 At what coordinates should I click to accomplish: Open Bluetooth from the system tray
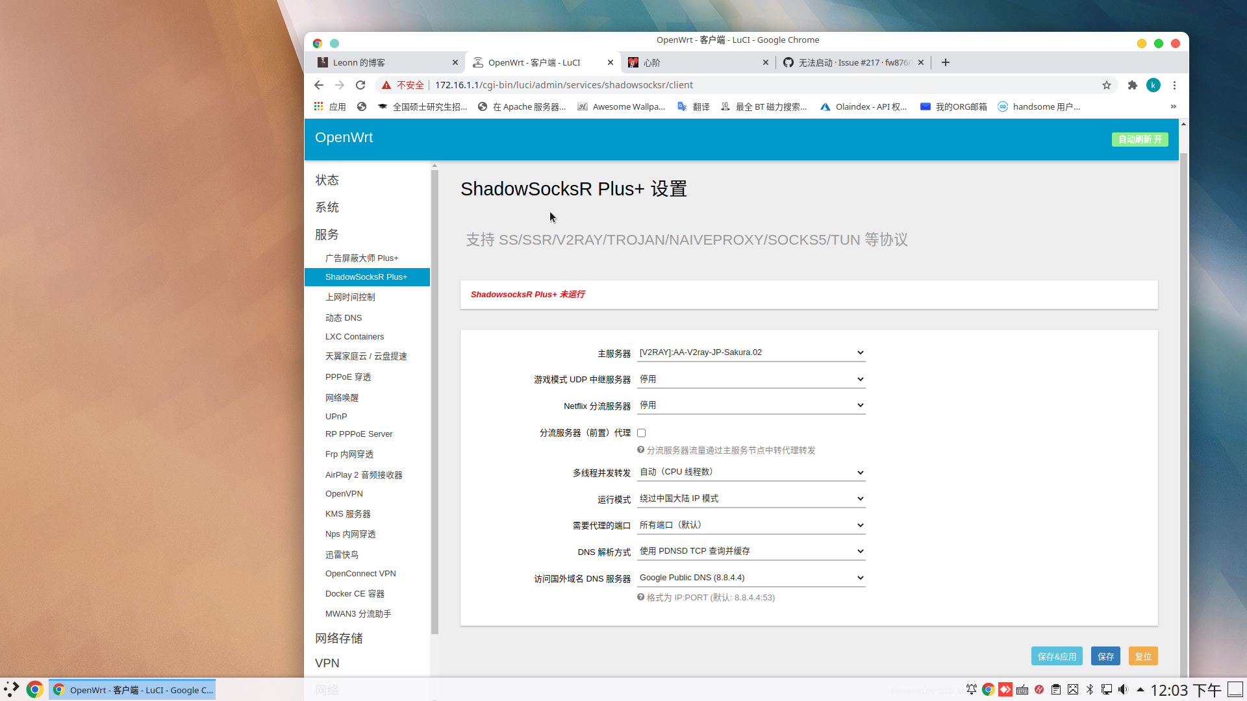[1090, 689]
